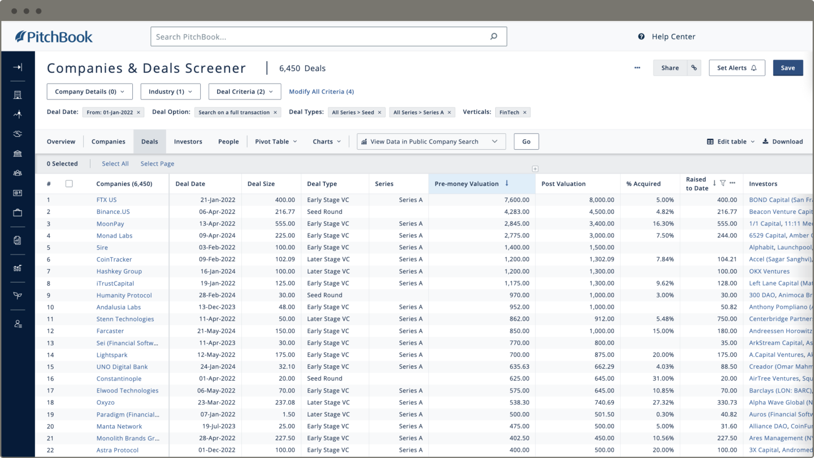Image resolution: width=814 pixels, height=458 pixels.
Task: Remove the 'All Series > Seed' chip
Action: click(x=379, y=113)
